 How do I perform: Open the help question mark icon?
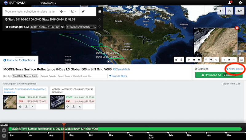tap(240, 3)
